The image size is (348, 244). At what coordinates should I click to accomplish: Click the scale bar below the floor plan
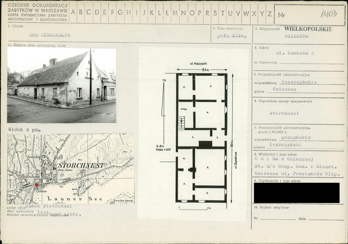pos(194,209)
